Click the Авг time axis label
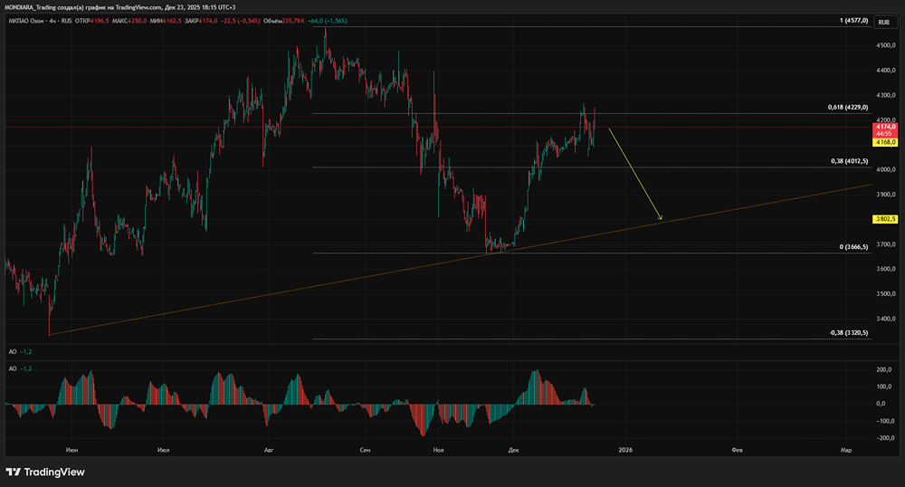Viewport: 905px width, 487px height. pyautogui.click(x=268, y=450)
